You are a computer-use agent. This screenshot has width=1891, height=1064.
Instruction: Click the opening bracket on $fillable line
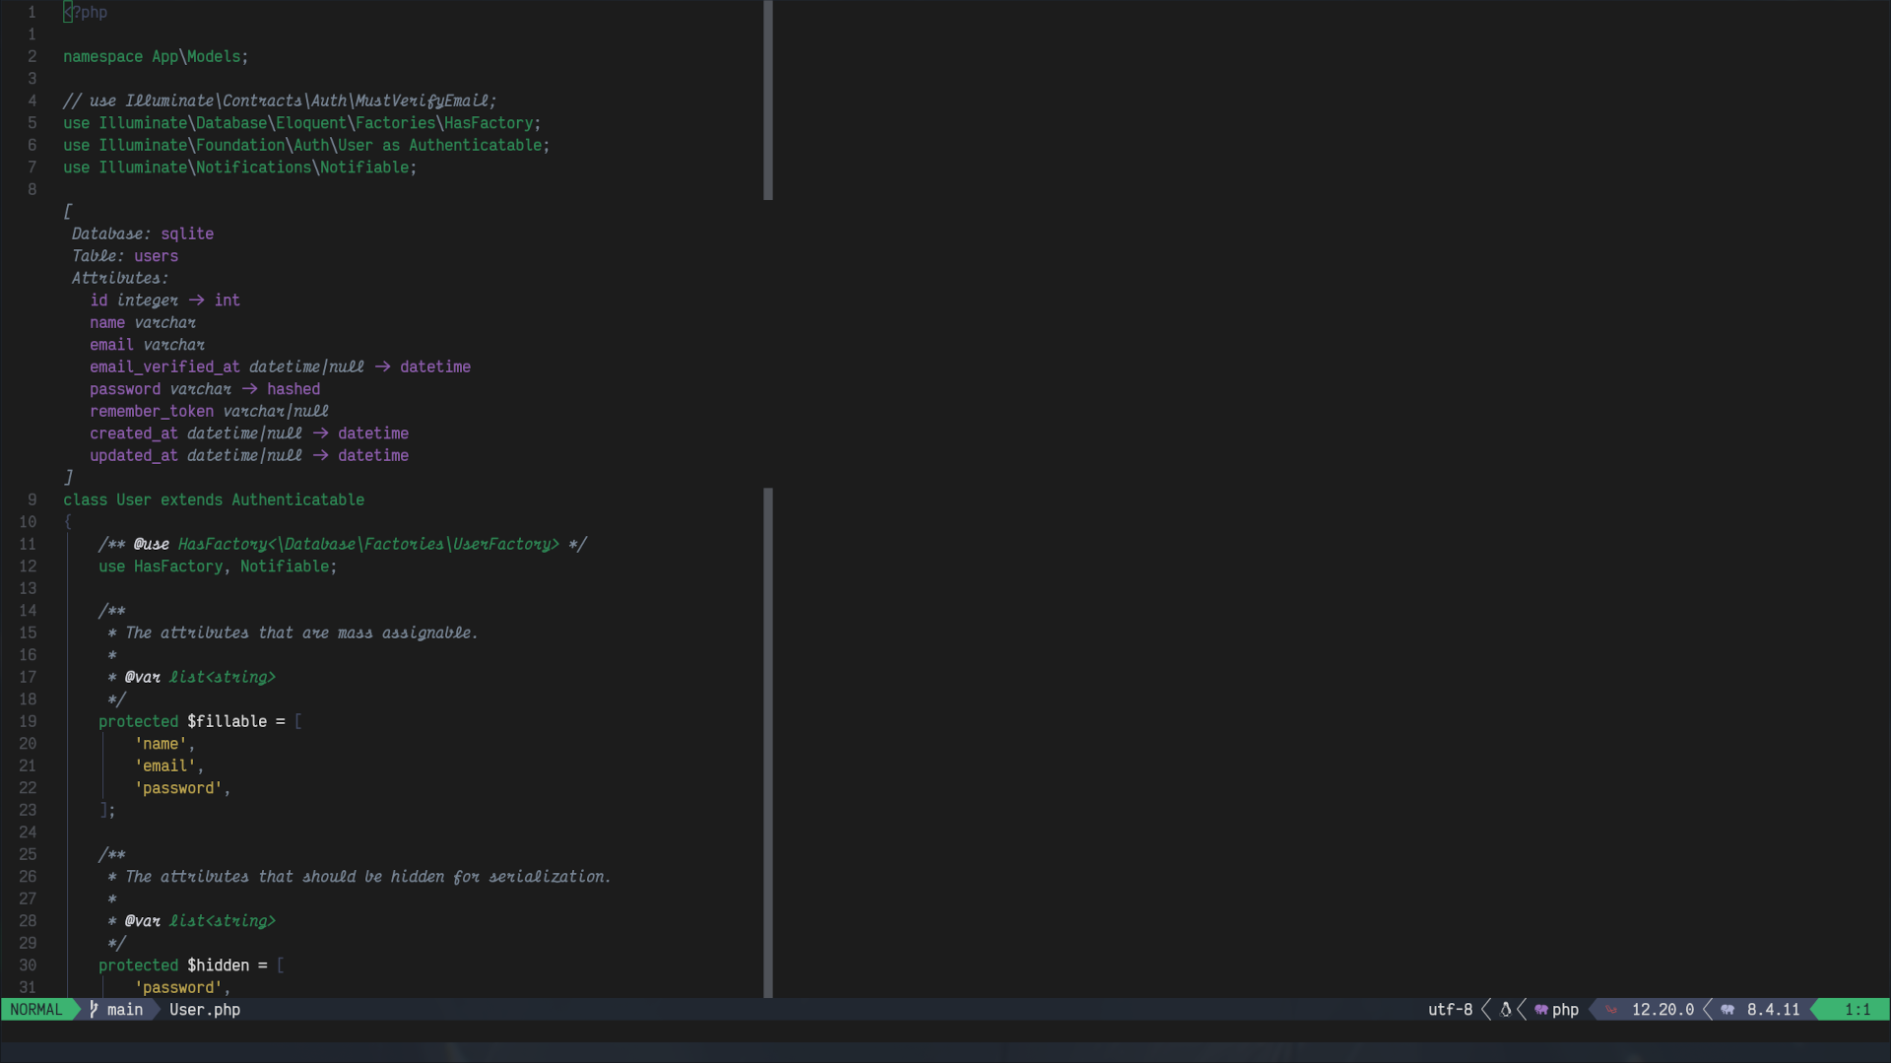click(298, 722)
